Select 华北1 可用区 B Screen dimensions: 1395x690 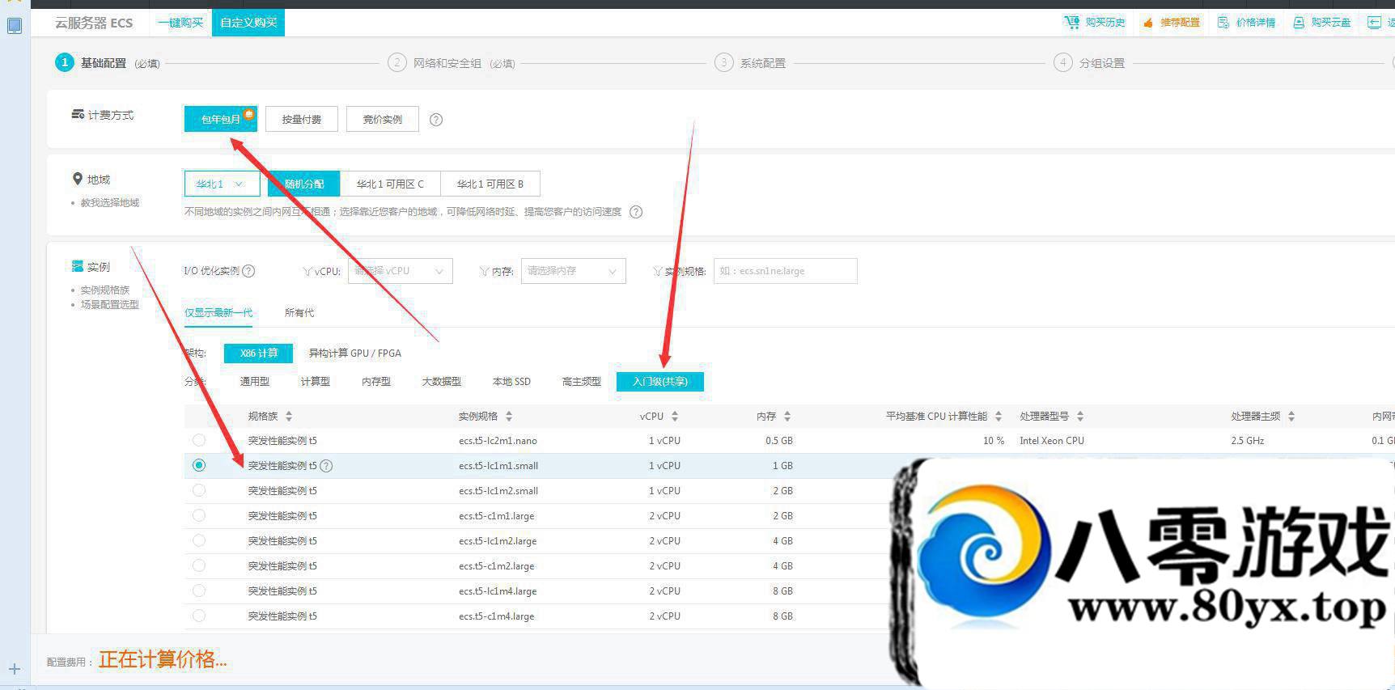click(x=490, y=184)
